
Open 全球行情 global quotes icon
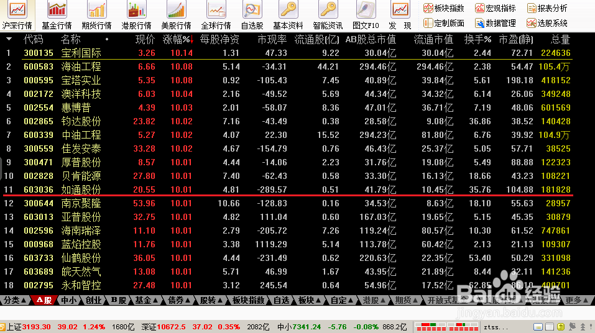tap(216, 16)
